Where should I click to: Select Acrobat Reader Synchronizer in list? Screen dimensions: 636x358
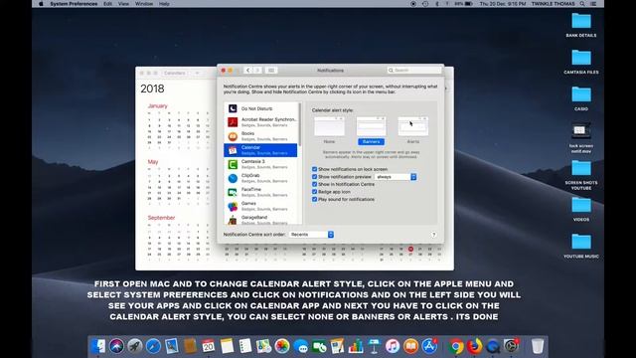260,121
